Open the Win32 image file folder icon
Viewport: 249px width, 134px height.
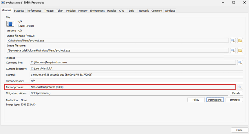(240, 41)
